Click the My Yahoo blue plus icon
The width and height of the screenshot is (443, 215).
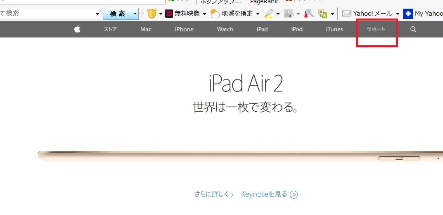click(408, 14)
